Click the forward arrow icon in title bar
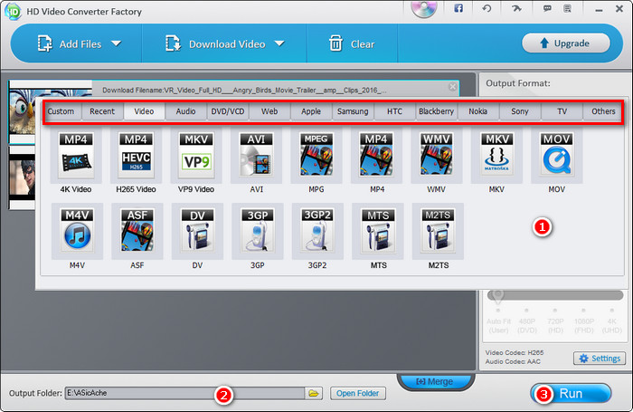The image size is (633, 412). (x=516, y=8)
